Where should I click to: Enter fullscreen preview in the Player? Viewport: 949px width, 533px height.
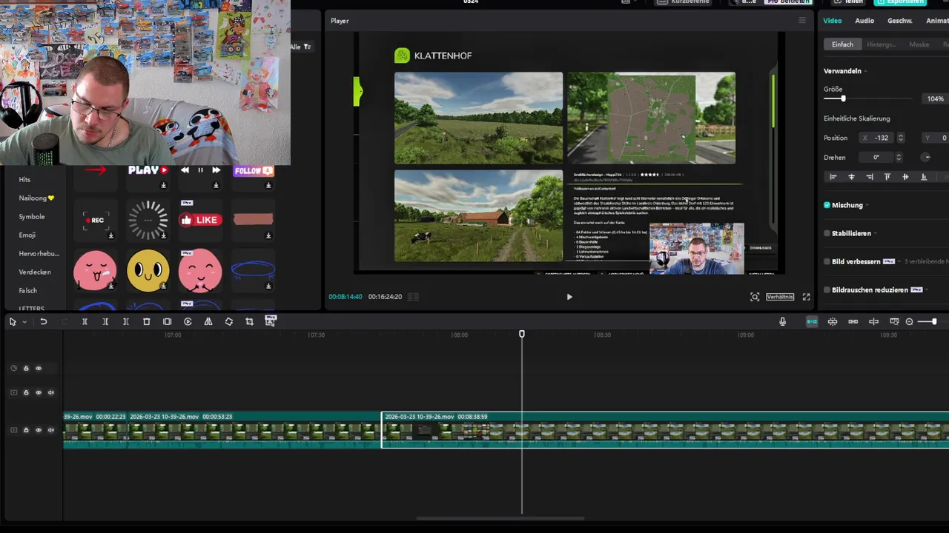[x=807, y=297]
